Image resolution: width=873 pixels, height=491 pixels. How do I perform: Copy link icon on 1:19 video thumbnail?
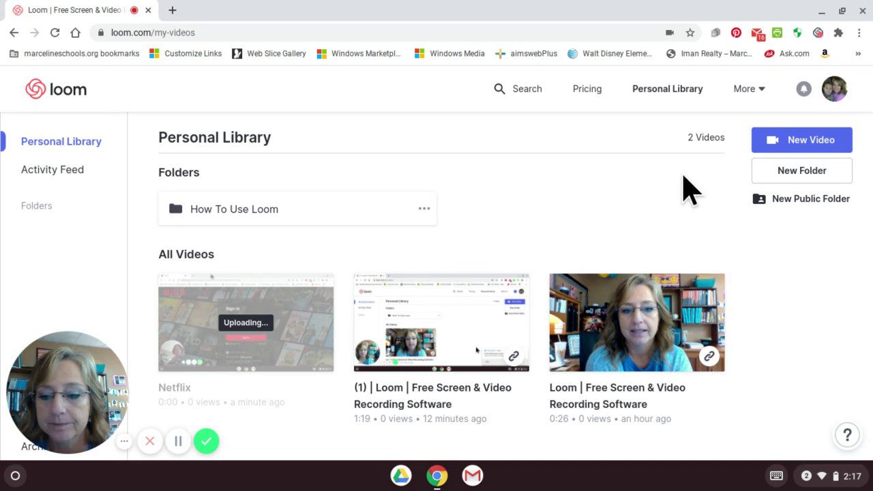click(x=514, y=355)
